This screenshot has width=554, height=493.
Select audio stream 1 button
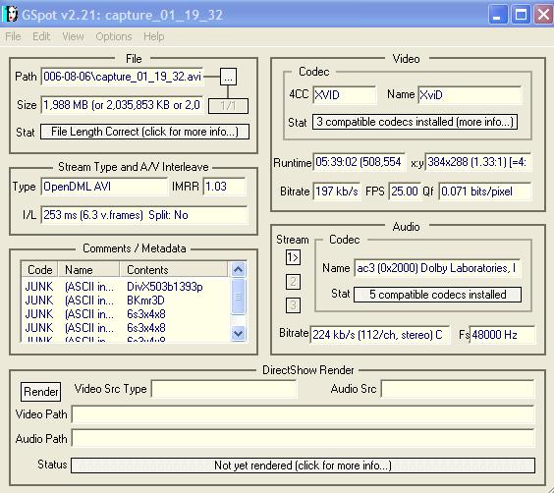pyautogui.click(x=293, y=257)
